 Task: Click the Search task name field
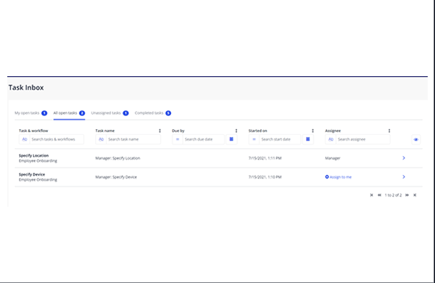[133, 139]
